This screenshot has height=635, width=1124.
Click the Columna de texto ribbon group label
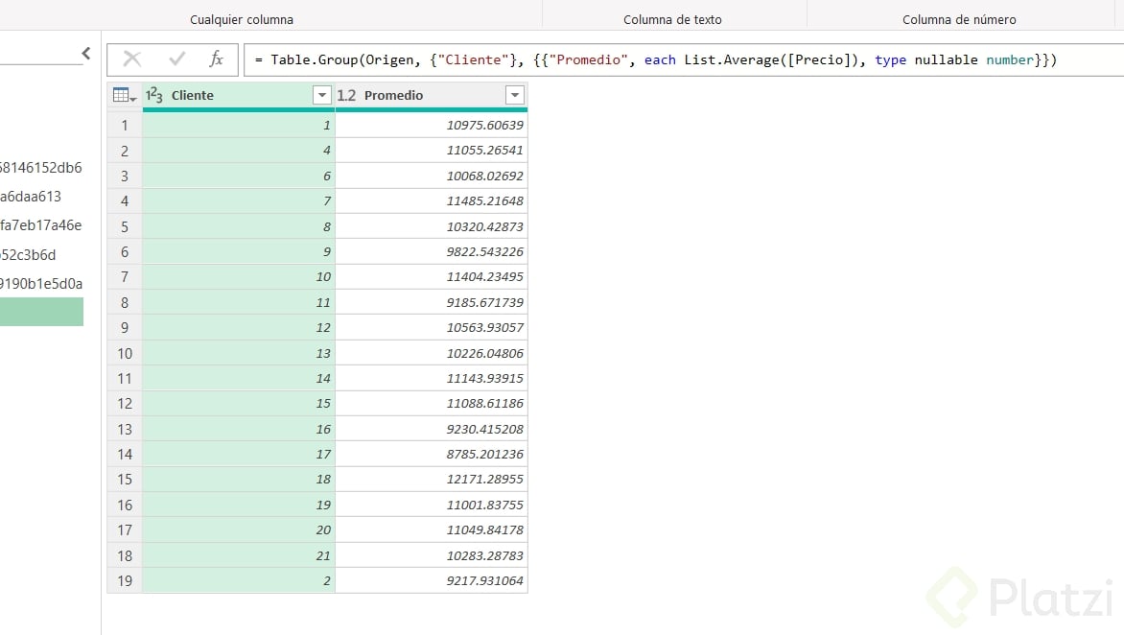click(x=672, y=19)
